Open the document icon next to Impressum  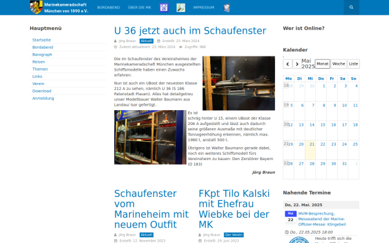[227, 8]
